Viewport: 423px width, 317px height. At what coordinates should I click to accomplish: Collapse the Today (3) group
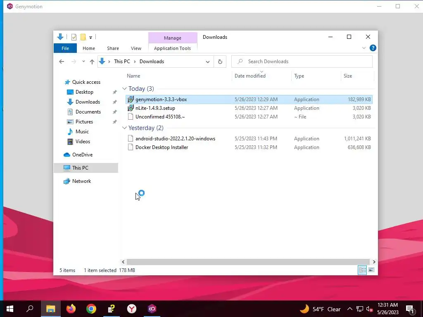(124, 89)
